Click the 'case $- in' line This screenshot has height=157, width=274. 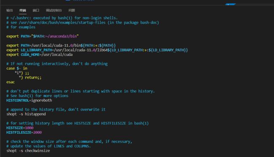(x=17, y=68)
